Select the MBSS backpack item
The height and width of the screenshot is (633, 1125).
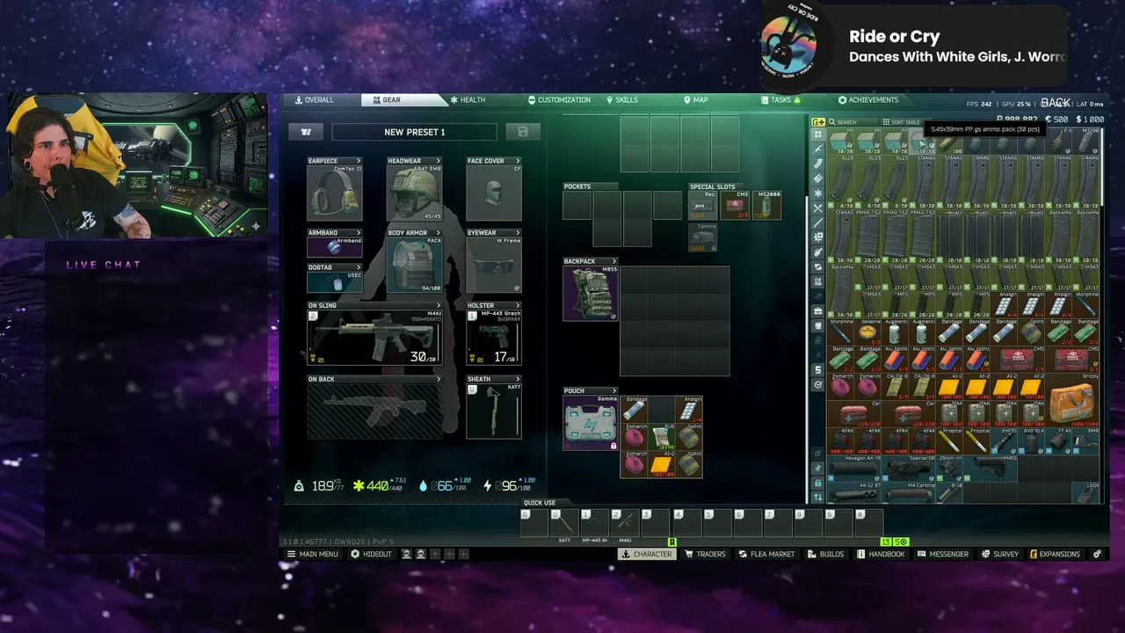[x=590, y=293]
